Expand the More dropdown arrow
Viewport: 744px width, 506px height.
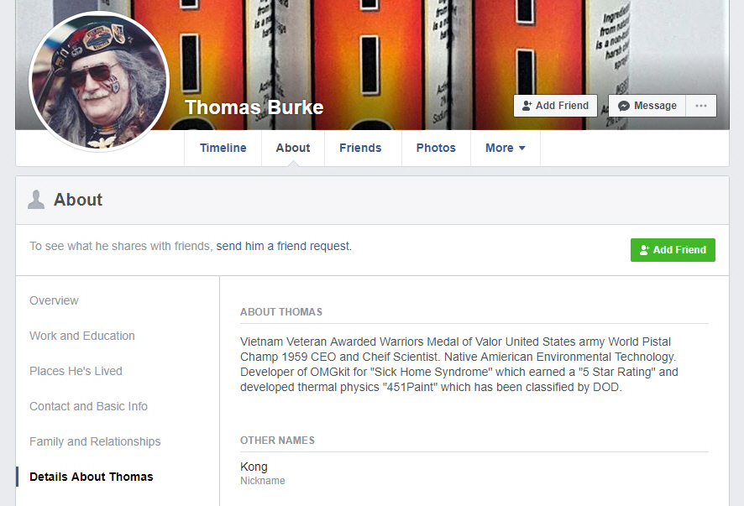point(522,148)
